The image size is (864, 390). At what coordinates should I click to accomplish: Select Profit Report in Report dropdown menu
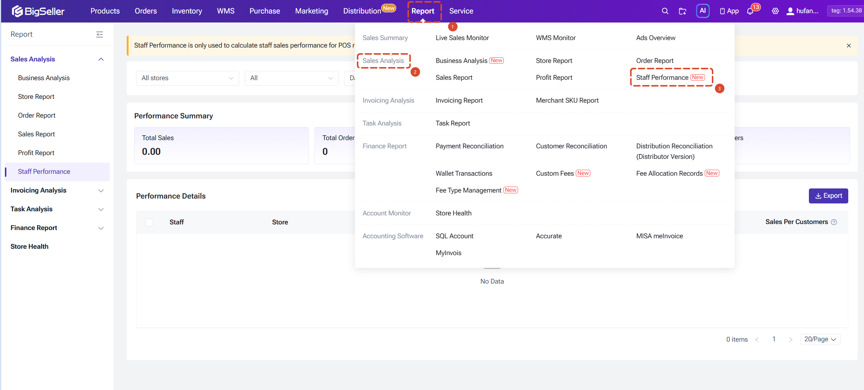pos(554,78)
